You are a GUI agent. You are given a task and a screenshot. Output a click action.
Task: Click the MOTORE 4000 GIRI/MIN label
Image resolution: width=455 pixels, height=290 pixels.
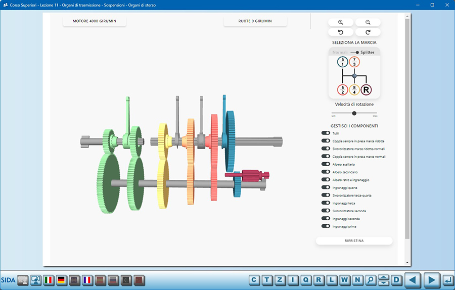click(x=95, y=21)
